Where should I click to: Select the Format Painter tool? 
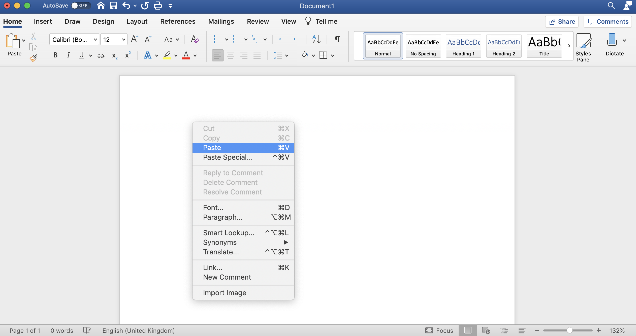point(33,57)
